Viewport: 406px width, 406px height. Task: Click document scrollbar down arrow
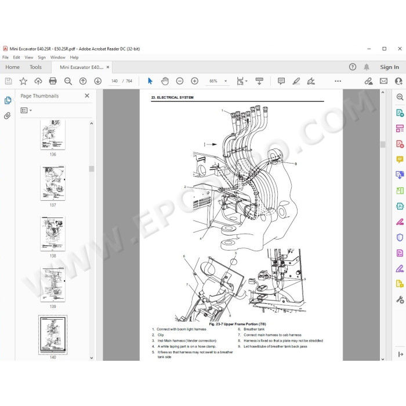[383, 359]
